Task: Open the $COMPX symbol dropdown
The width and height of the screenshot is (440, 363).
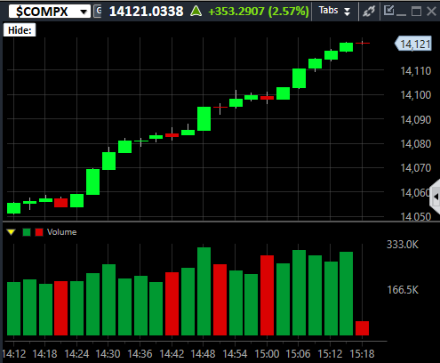Action: (84, 12)
